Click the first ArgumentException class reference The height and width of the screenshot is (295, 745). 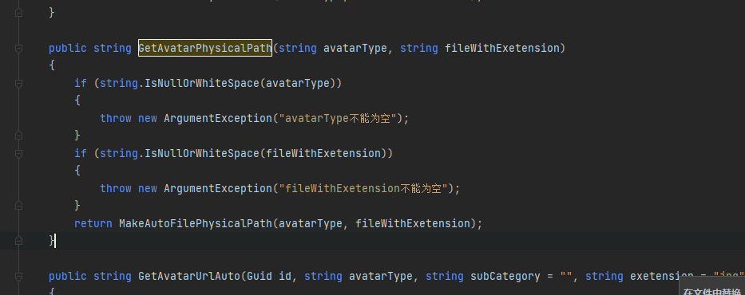pos(218,118)
